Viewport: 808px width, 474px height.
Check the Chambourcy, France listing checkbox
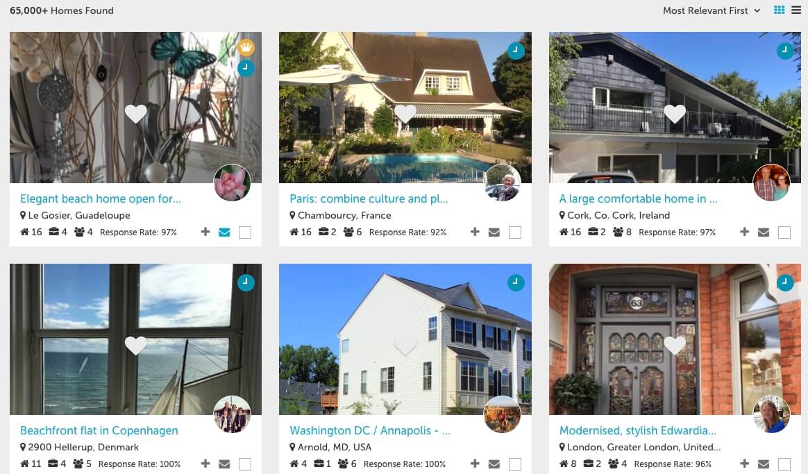point(515,232)
